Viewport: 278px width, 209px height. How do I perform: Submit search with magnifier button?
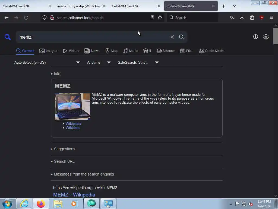pyautogui.click(x=181, y=37)
